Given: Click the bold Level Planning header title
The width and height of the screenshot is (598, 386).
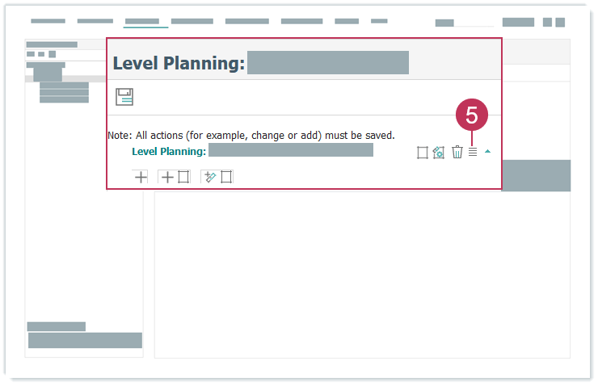Looking at the screenshot, I should 178,63.
